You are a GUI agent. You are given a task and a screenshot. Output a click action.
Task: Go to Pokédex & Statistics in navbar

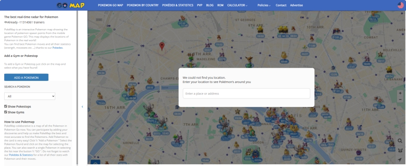click(177, 5)
